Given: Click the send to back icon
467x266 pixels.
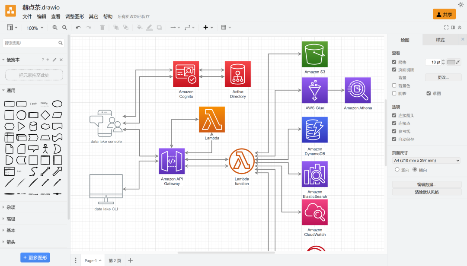Looking at the screenshot, I should coord(126,27).
